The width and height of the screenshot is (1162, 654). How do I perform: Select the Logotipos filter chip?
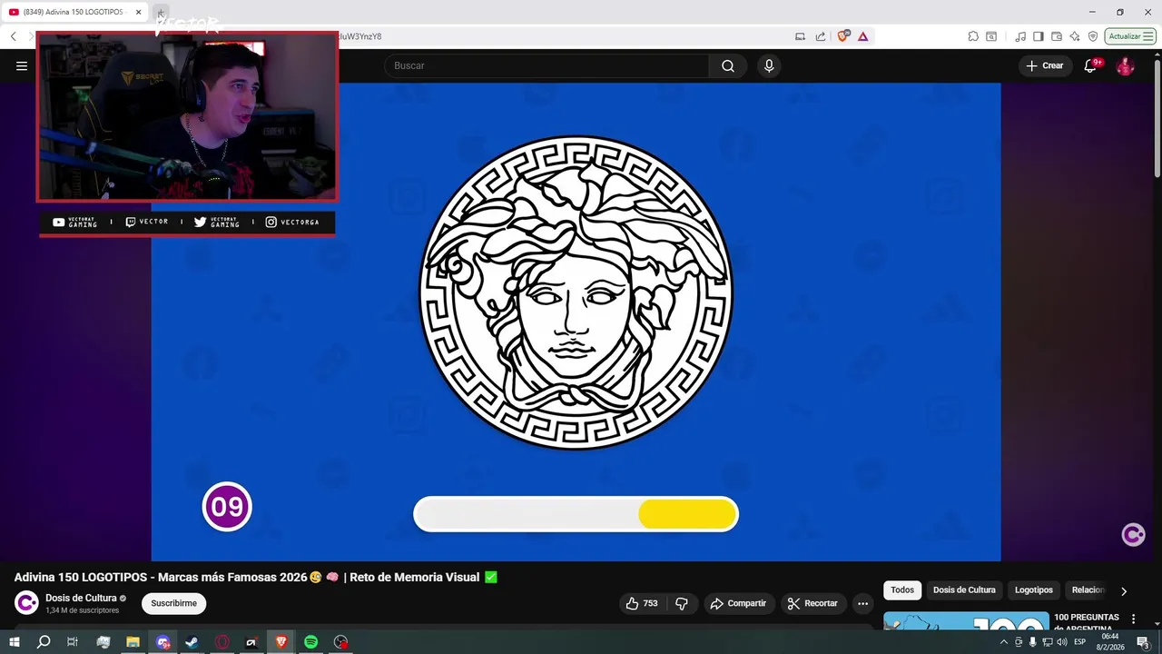[1033, 590]
